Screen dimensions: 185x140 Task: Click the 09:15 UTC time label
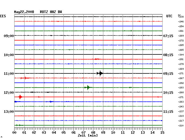168,74
